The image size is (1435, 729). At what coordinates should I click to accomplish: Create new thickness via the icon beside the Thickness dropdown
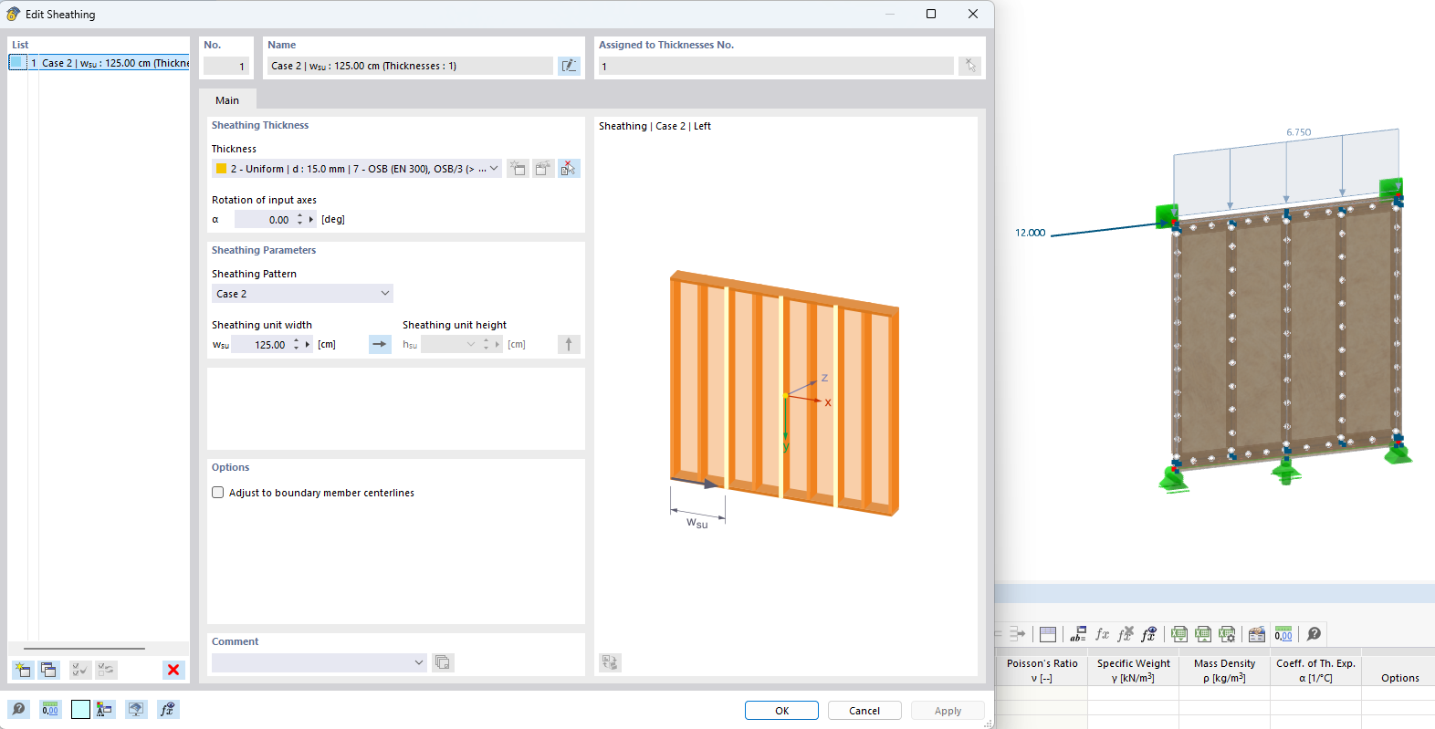[518, 169]
